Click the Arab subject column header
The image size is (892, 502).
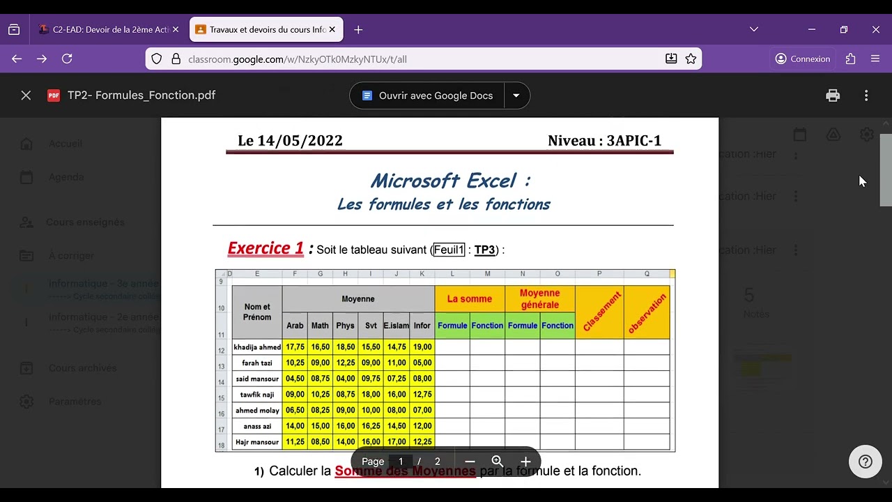(295, 326)
